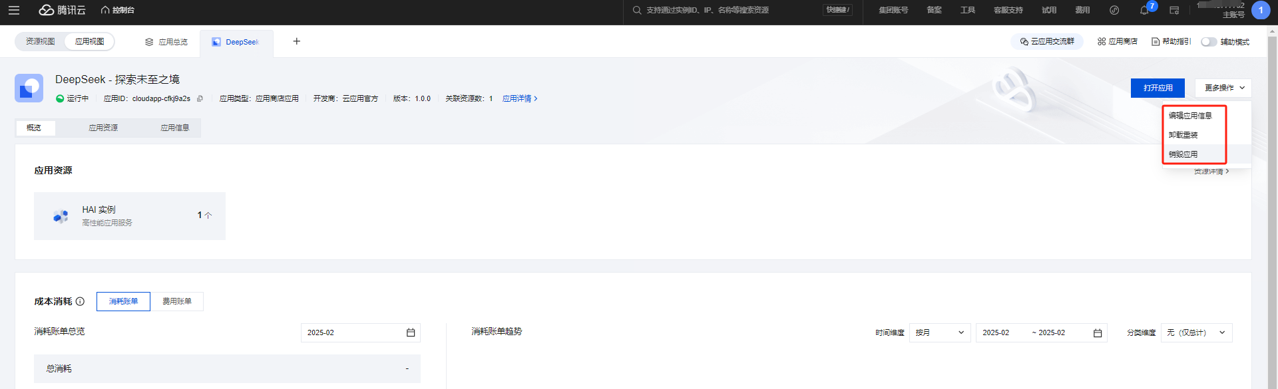Open the HAI 实例 resource card
The image size is (1278, 389).
coord(130,216)
